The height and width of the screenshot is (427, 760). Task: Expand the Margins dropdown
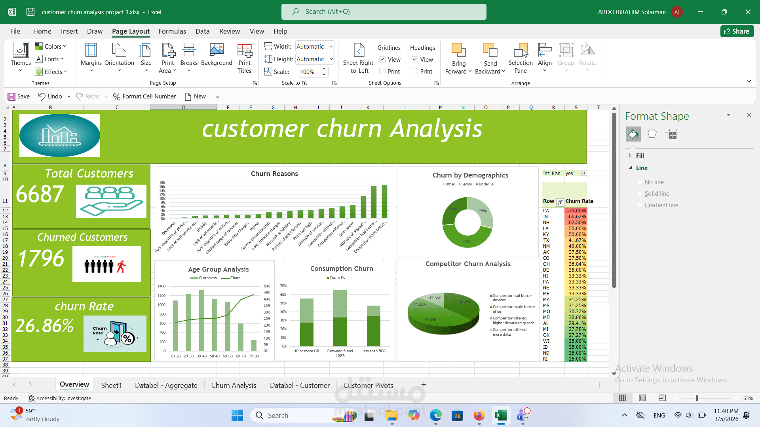pos(91,57)
